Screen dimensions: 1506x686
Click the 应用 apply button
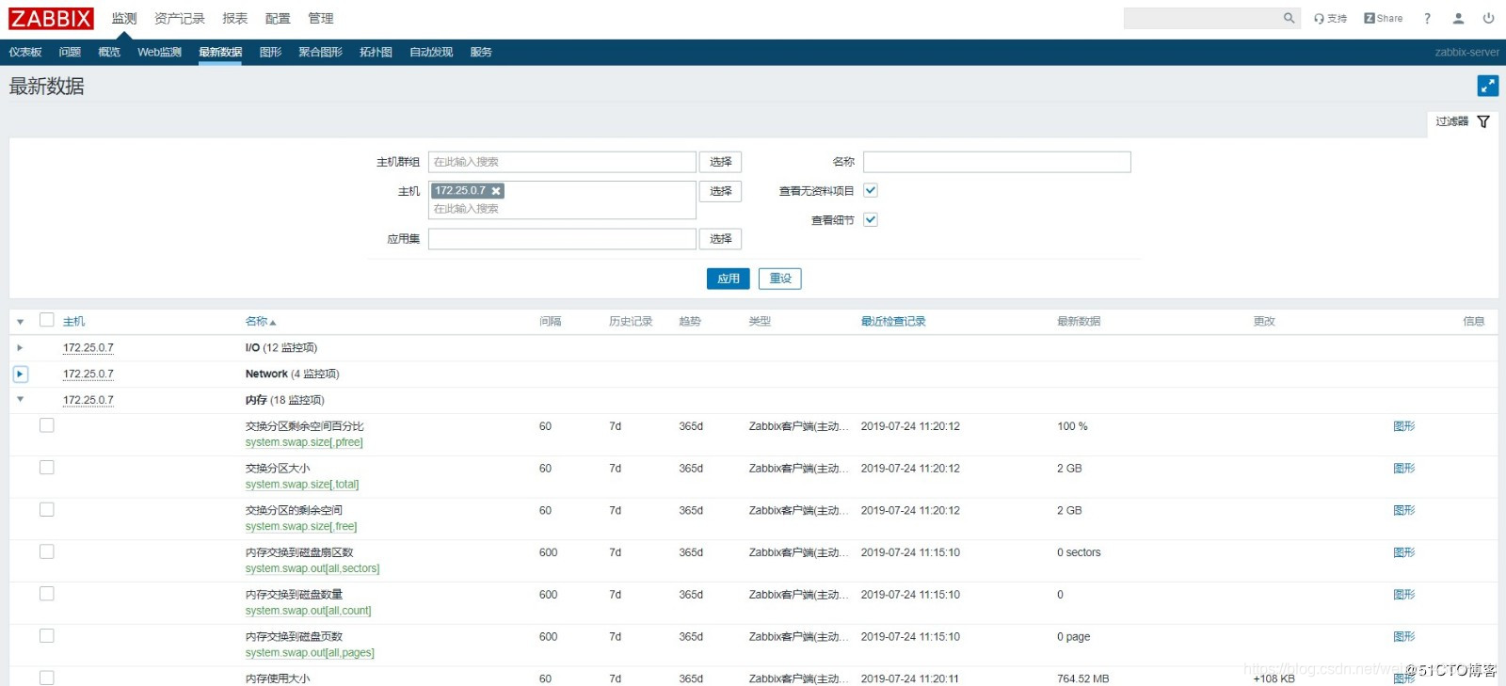(x=729, y=279)
